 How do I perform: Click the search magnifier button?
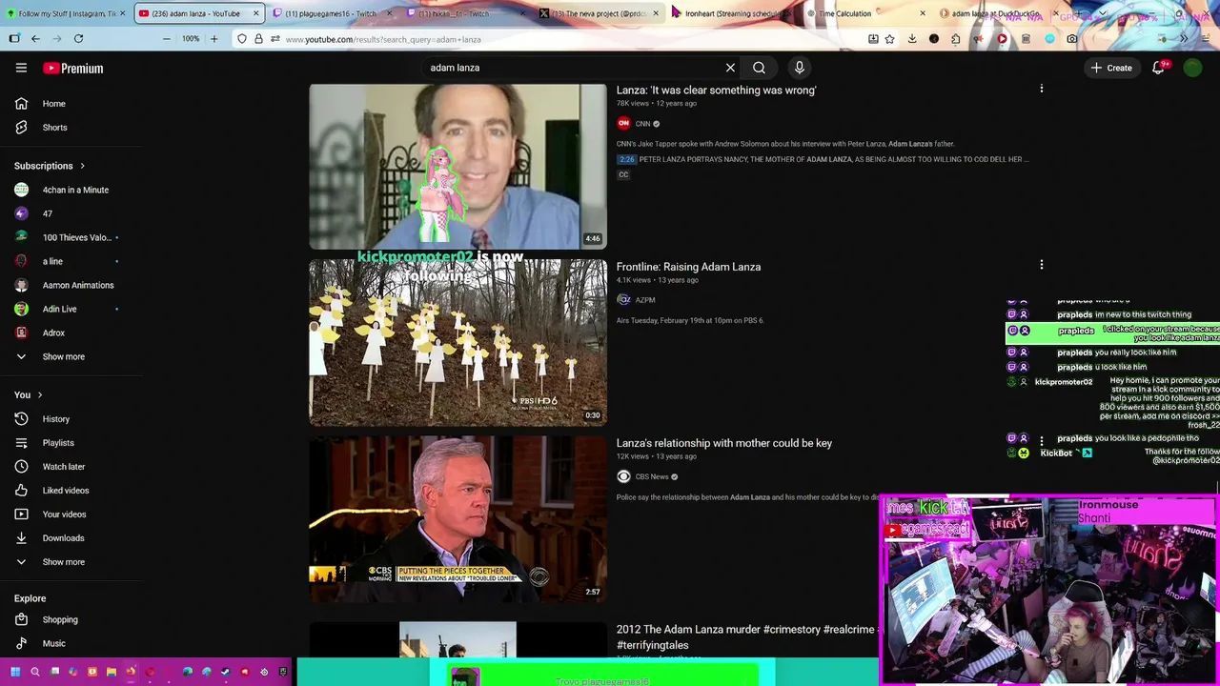point(759,68)
